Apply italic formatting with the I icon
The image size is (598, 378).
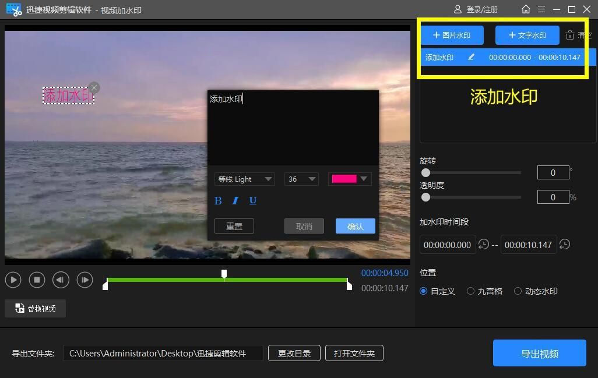(x=235, y=200)
